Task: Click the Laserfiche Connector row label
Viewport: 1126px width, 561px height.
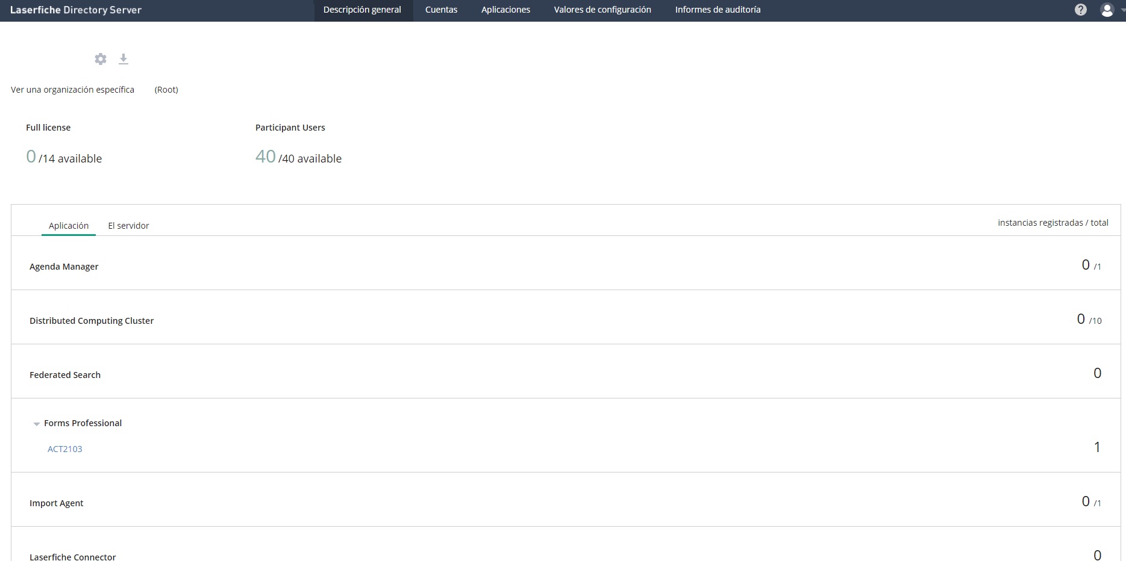Action: click(x=73, y=557)
